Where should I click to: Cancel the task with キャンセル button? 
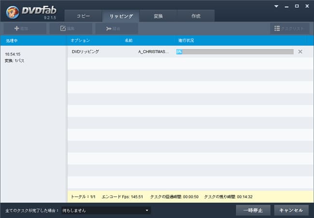291,210
